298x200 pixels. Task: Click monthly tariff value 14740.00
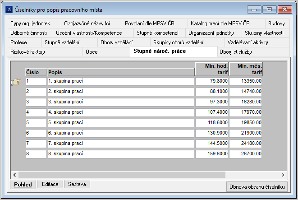coord(246,92)
